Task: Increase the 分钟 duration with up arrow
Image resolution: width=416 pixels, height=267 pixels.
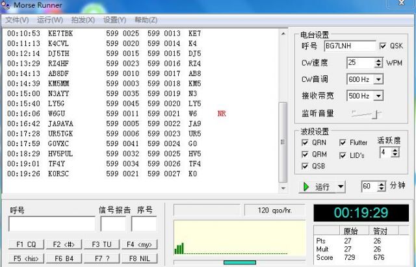Action: tap(382, 184)
